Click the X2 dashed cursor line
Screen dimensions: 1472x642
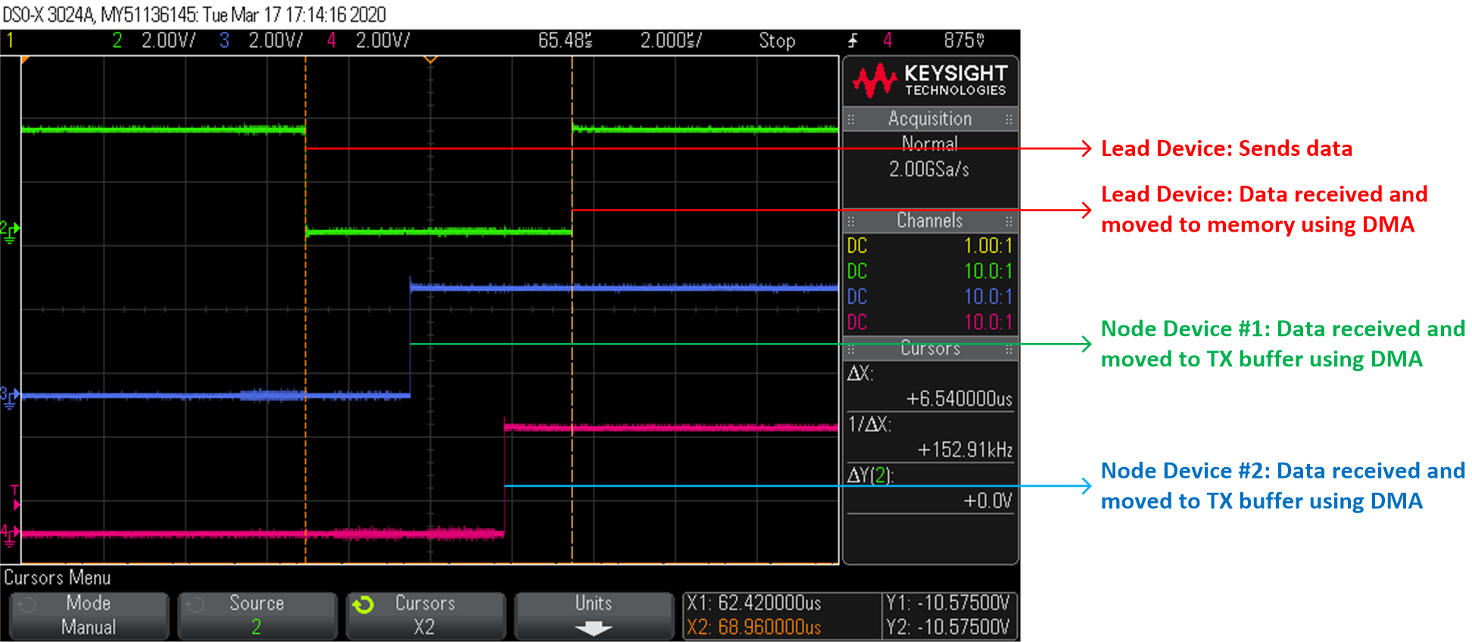(x=572, y=341)
